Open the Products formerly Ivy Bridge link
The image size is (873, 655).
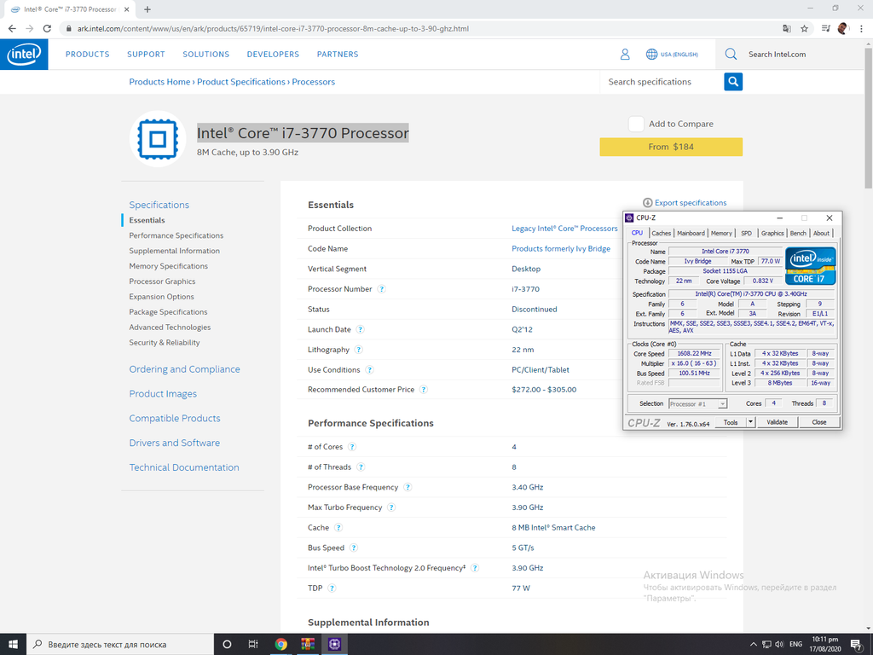click(x=561, y=249)
